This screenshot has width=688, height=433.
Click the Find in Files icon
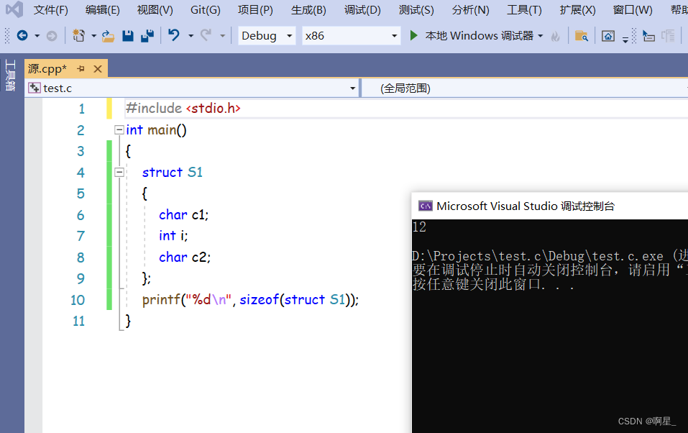point(582,36)
